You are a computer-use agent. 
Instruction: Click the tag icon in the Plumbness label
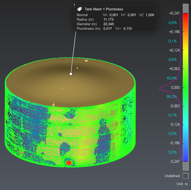[x=79, y=9]
